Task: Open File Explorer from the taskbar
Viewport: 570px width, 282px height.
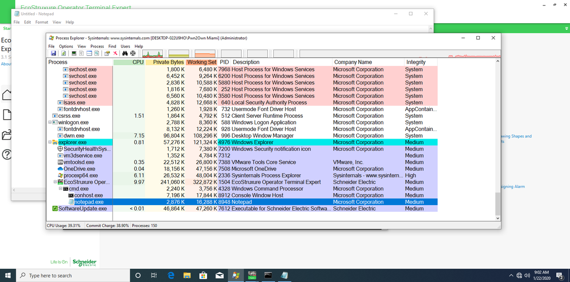Action: pos(187,275)
